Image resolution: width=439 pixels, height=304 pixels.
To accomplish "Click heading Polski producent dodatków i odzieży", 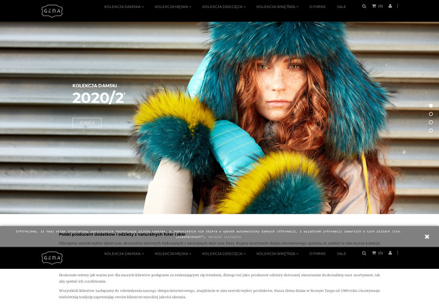I will [122, 234].
